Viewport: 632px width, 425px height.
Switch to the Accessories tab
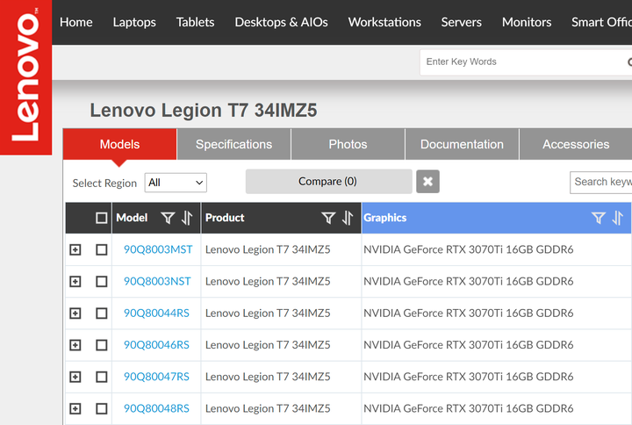tap(576, 144)
